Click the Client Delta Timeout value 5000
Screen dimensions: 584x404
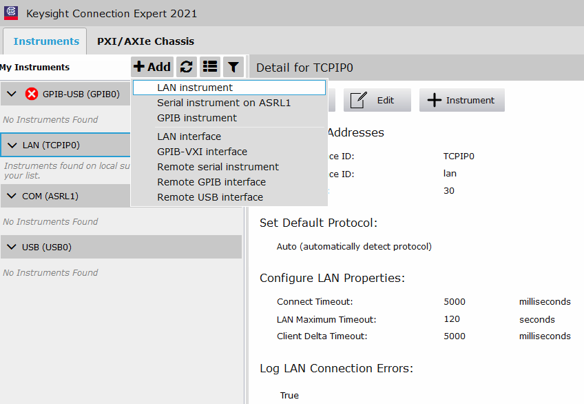[455, 336]
